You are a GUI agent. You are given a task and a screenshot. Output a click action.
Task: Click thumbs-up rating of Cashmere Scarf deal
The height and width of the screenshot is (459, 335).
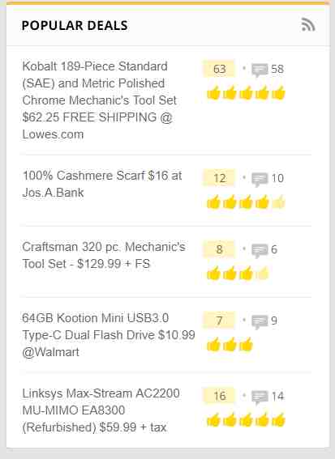pos(246,202)
